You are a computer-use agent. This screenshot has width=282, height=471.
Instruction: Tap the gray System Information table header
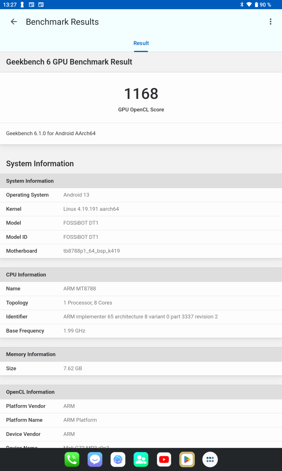tap(141, 181)
